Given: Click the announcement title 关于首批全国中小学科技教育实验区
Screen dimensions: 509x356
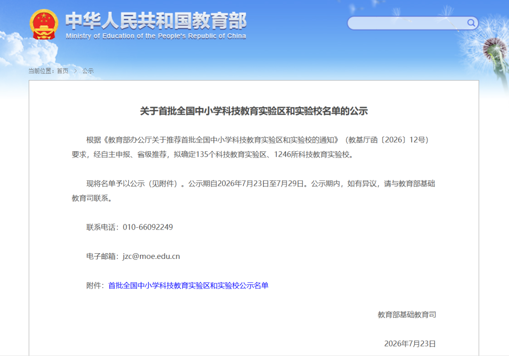Looking at the screenshot, I should click(254, 111).
